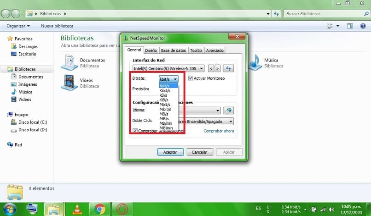Viewport: 371px width, 216px height.
Task: Click the Windows Start orb
Action: tap(9, 210)
